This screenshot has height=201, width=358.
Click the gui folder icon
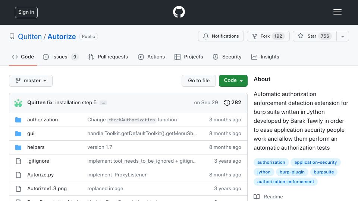tap(18, 134)
